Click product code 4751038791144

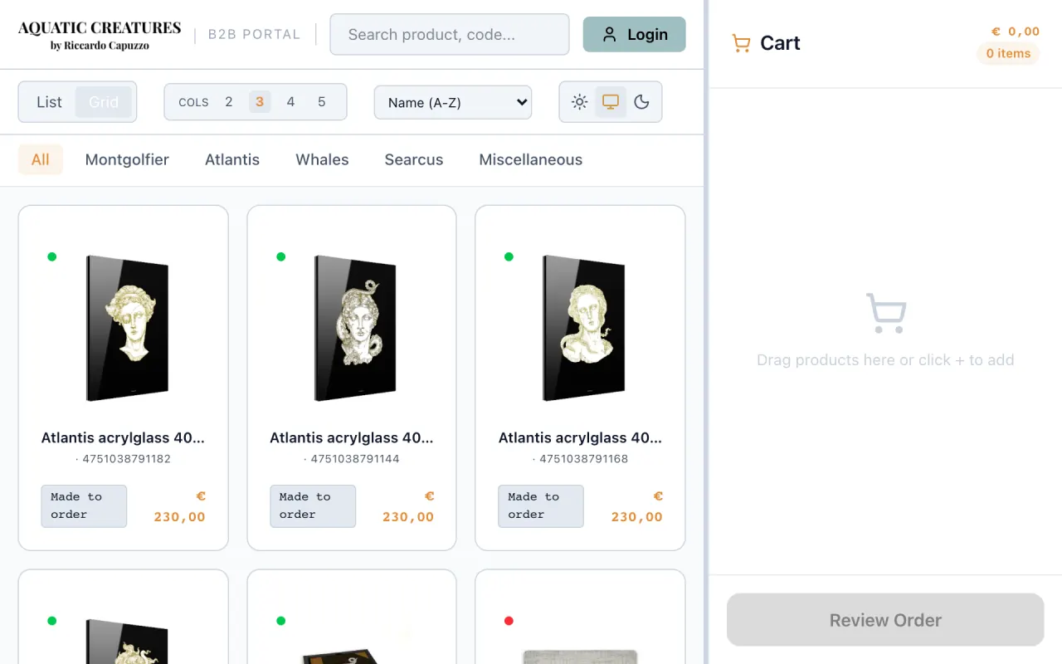pos(355,459)
